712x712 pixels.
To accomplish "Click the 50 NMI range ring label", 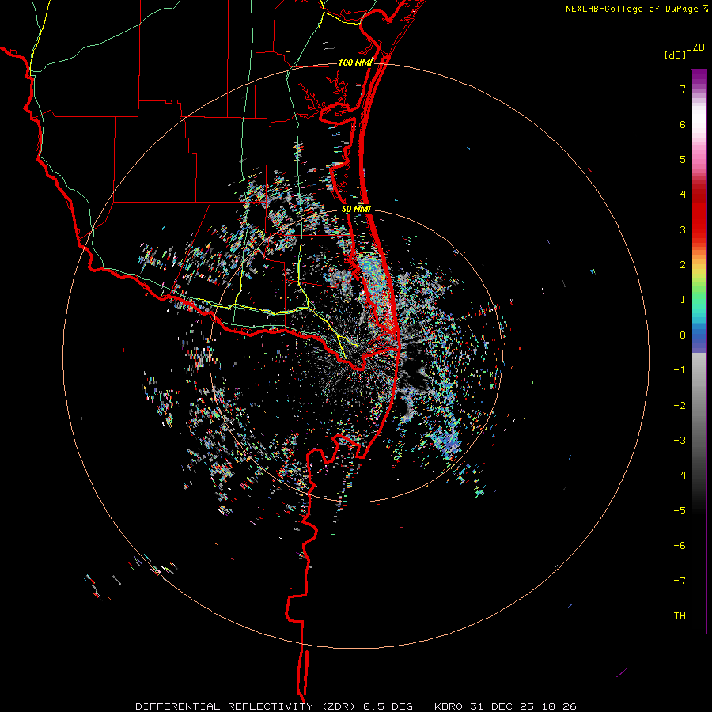I will pyautogui.click(x=357, y=209).
